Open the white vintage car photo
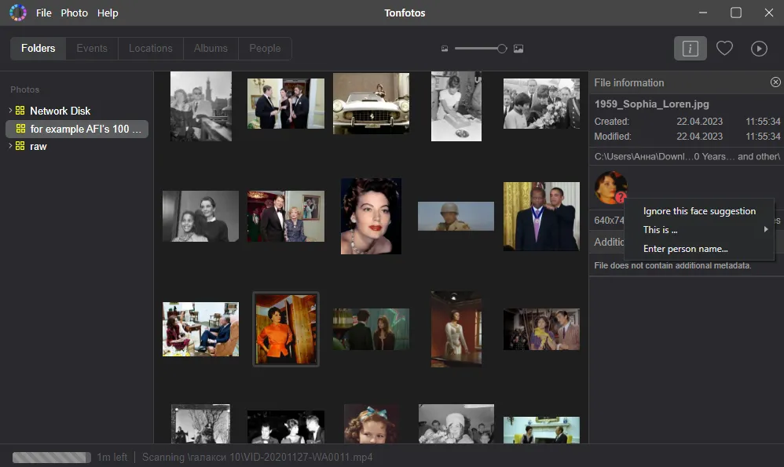 coord(371,104)
